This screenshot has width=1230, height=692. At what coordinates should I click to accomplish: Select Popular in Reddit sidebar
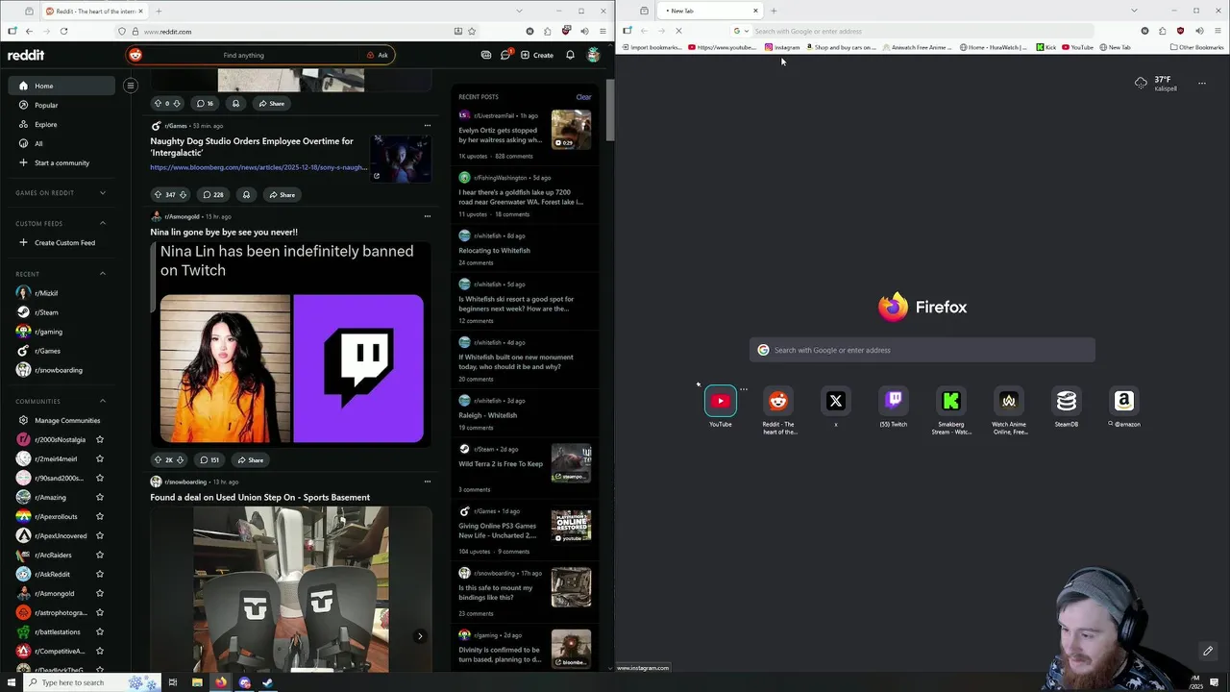click(61, 105)
